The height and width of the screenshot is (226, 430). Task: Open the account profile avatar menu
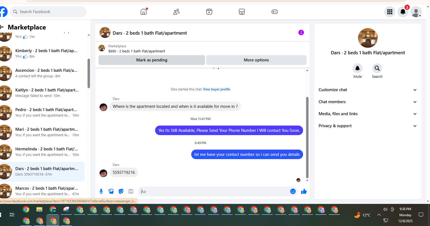pyautogui.click(x=416, y=12)
